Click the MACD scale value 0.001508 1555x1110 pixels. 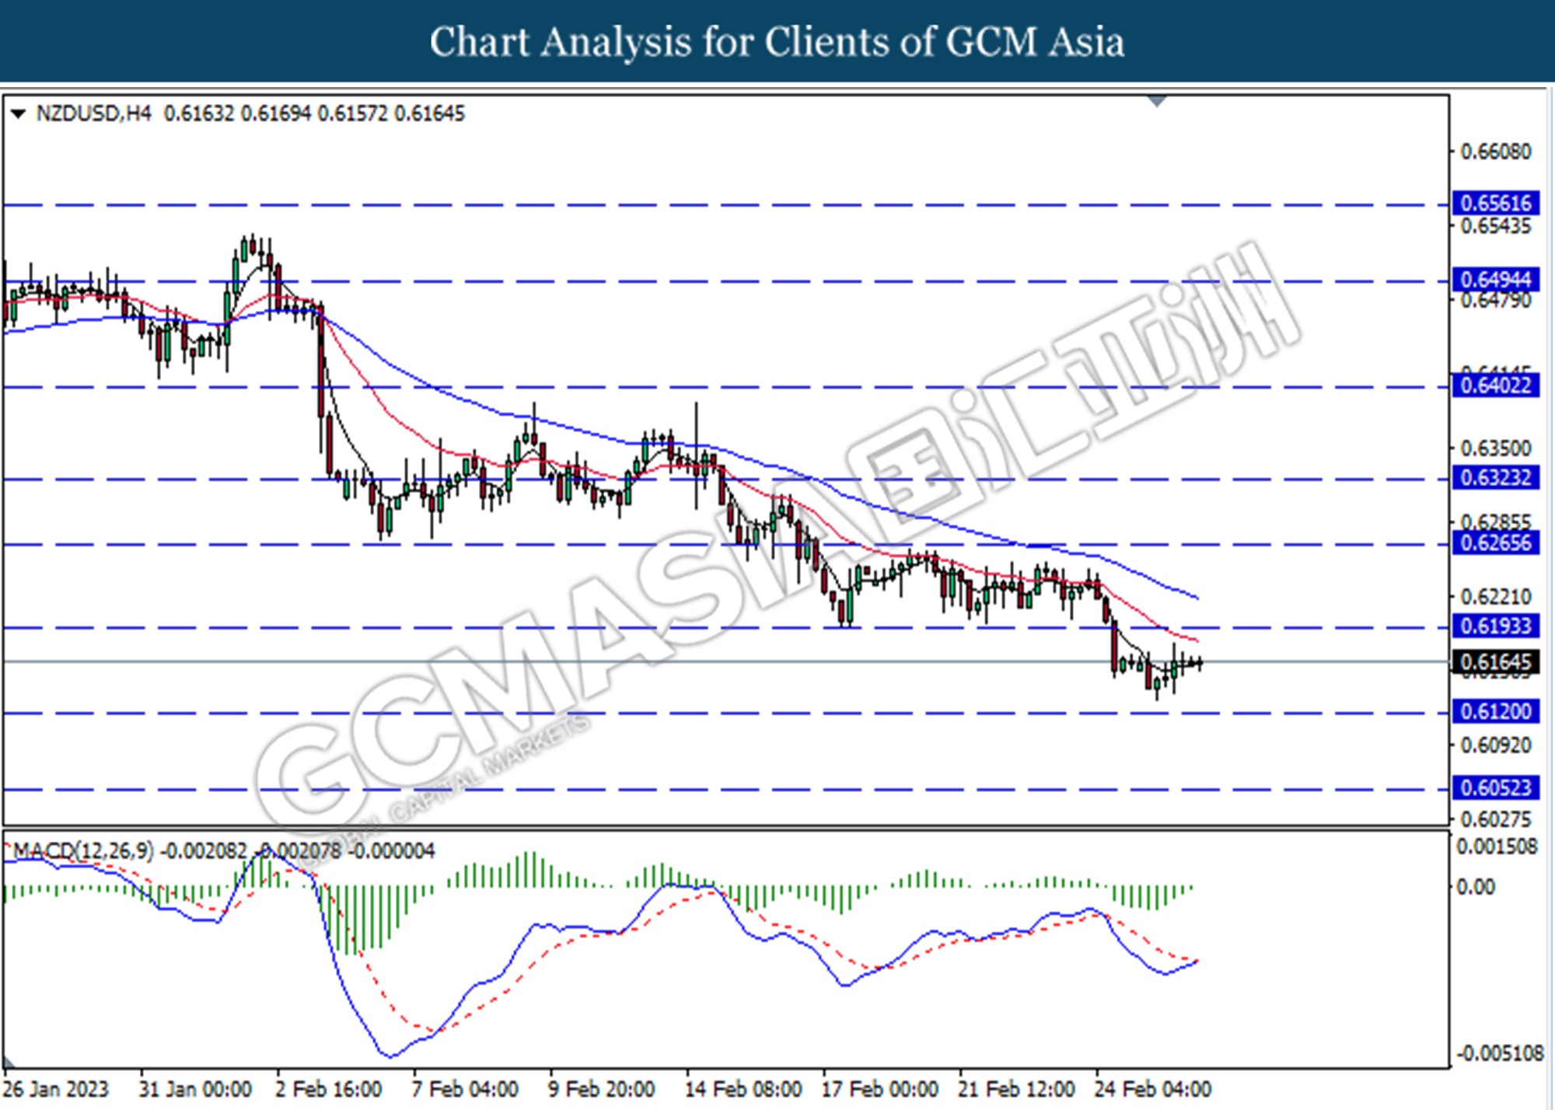tap(1497, 847)
